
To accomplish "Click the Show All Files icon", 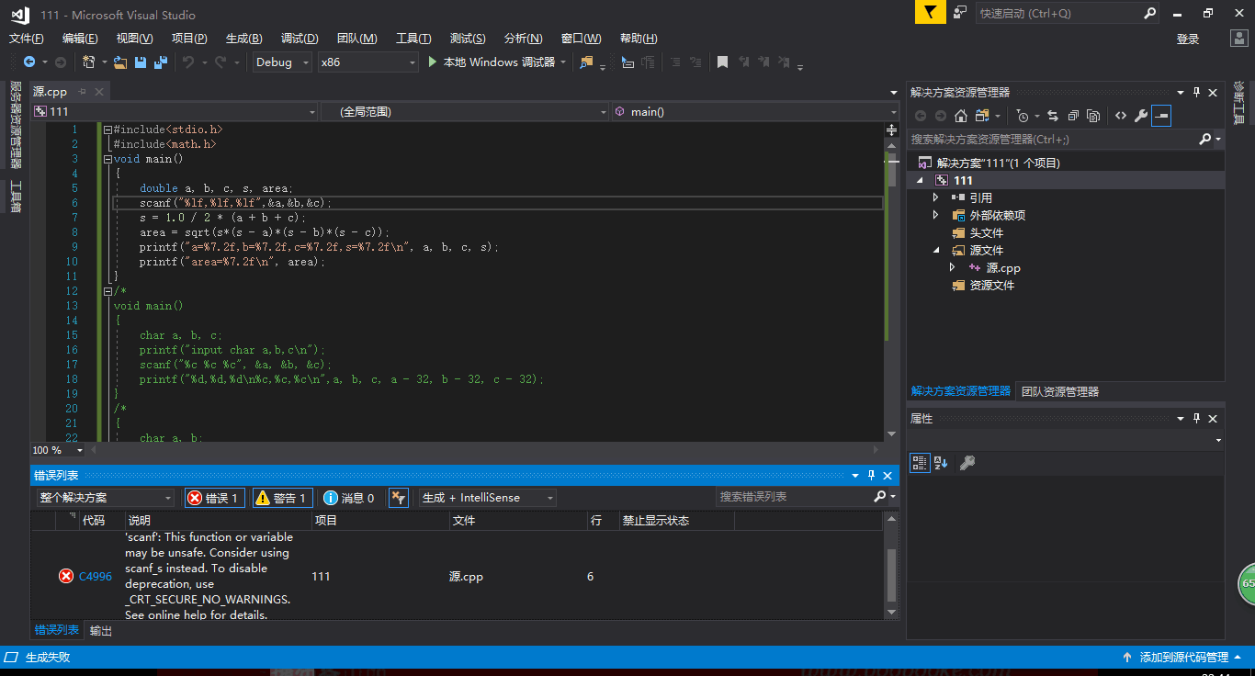I will (1093, 116).
